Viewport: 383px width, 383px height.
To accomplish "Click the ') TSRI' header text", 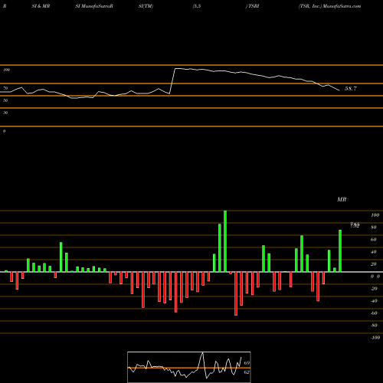I will tap(252, 6).
